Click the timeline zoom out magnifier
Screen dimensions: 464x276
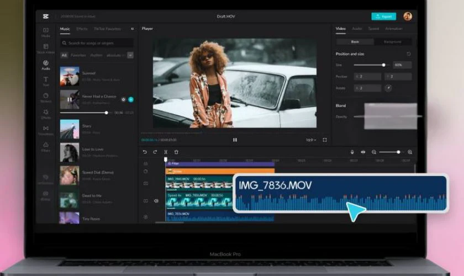tap(374, 152)
